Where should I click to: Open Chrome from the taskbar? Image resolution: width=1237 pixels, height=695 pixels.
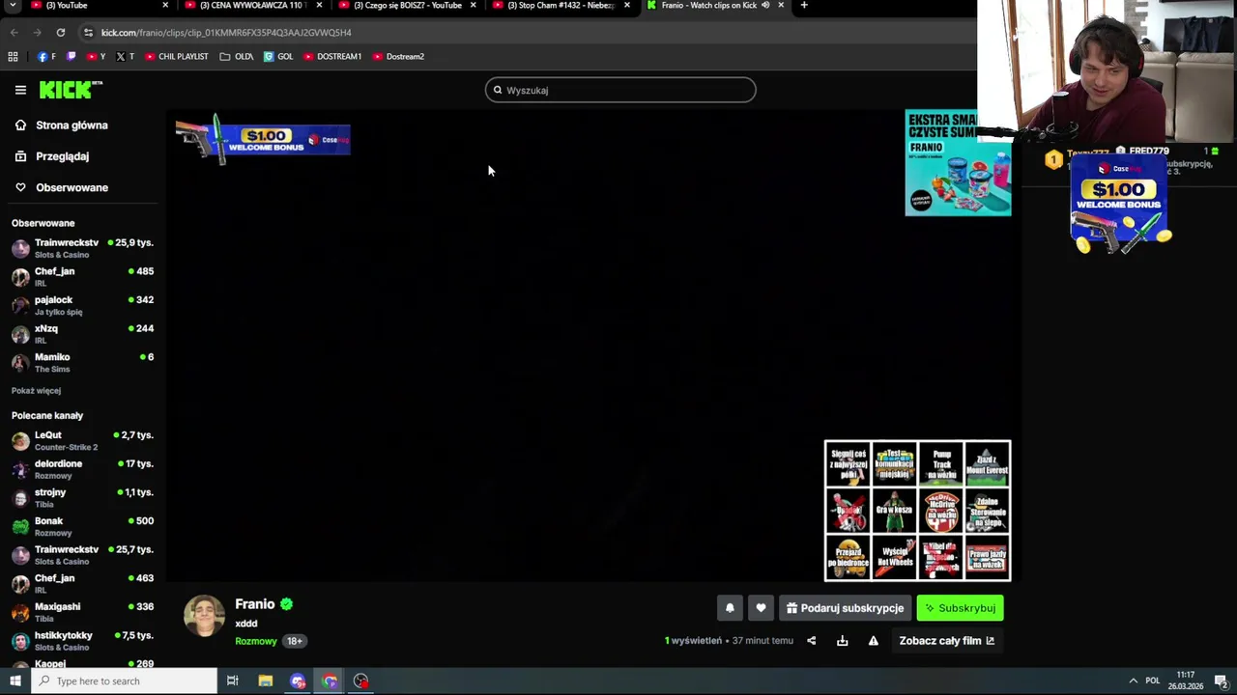[x=330, y=681]
